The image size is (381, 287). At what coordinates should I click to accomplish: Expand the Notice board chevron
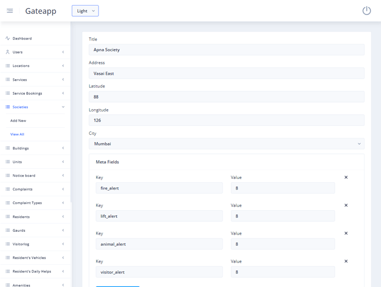63,176
